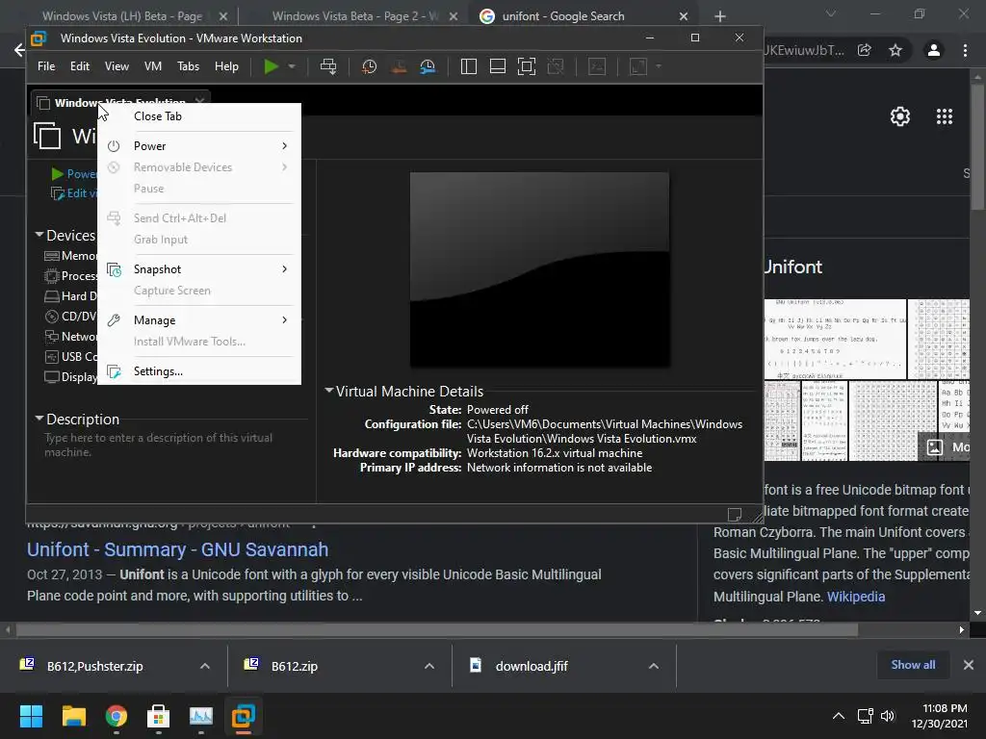Switch to Windows Vista Beta - Page 2 tab
986x739 pixels.
(x=352, y=16)
